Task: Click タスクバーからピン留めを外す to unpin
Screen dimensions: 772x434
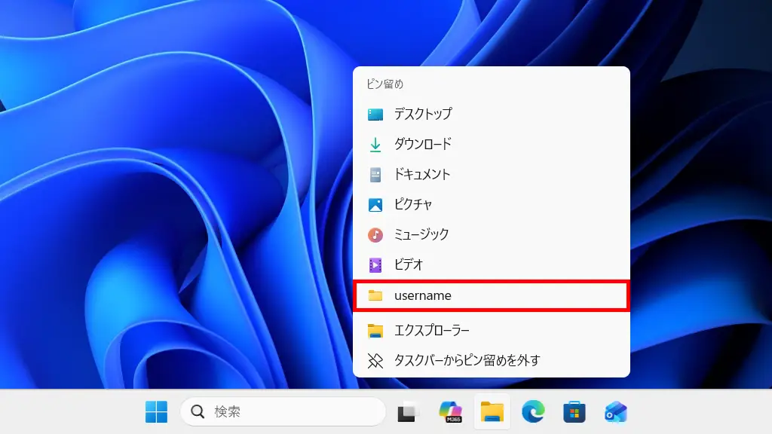Action: click(x=467, y=361)
